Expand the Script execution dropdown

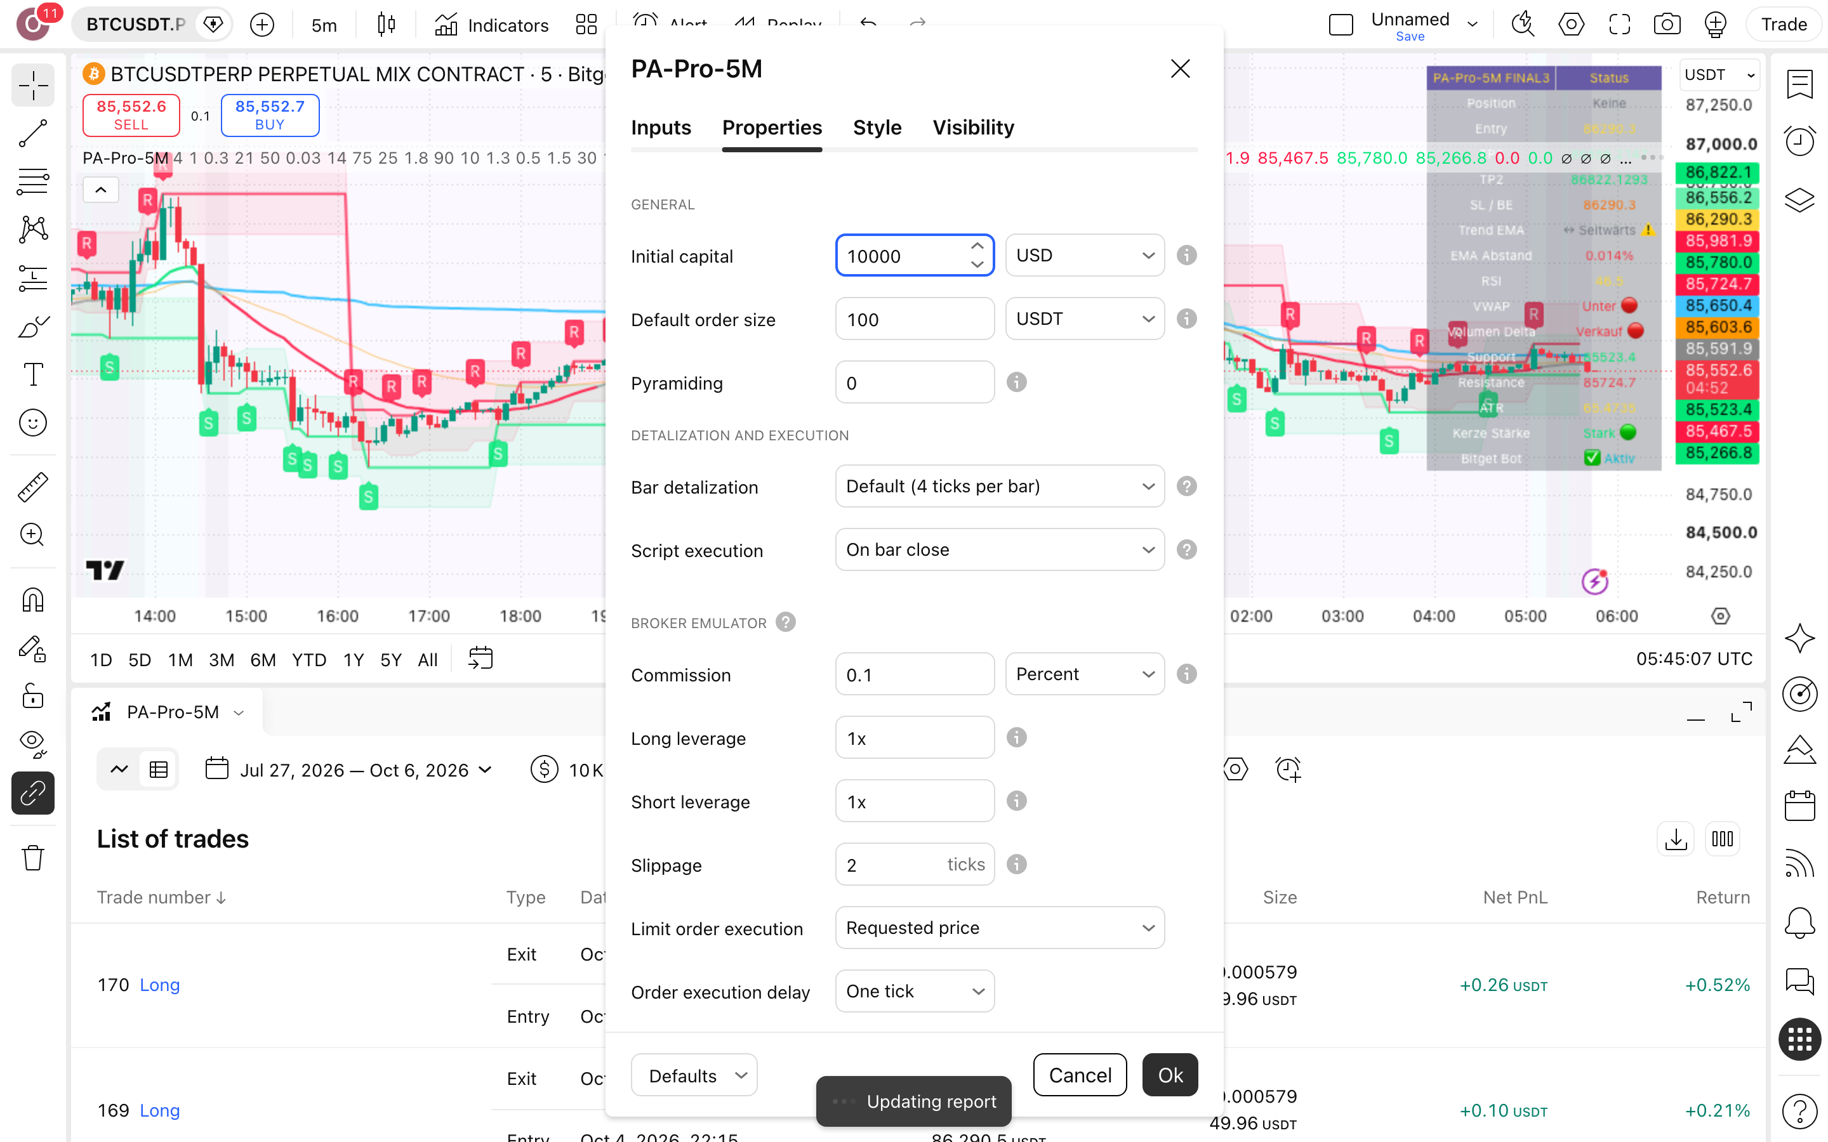pyautogui.click(x=999, y=550)
